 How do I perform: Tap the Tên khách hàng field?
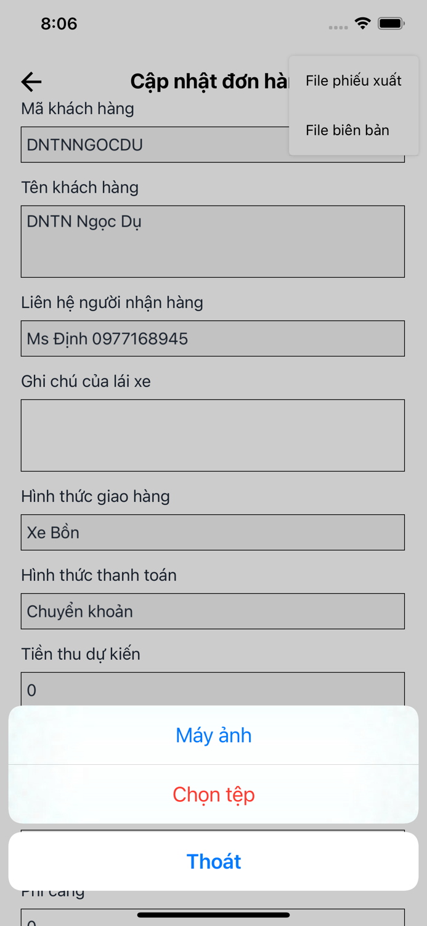pos(213,241)
